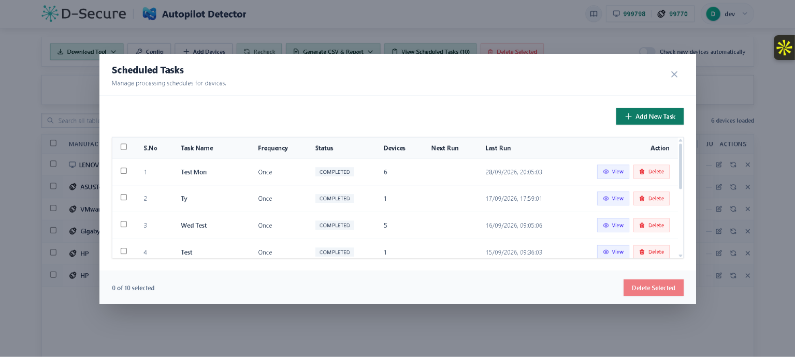Screen dimensions: 795x357
Task: Open Config in the background toolbar
Action: tap(149, 52)
